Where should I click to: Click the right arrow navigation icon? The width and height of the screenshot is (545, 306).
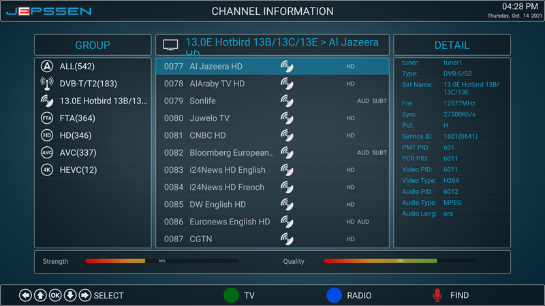[x=84, y=295]
